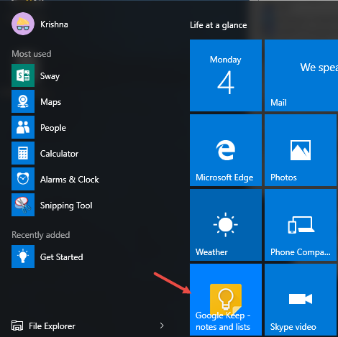This screenshot has height=337, width=338.
Task: Select the Sway label in Most used
Action: 50,76
